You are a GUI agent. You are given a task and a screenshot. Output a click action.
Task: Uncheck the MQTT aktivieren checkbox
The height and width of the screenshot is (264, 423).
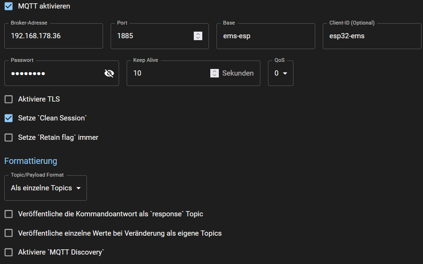coord(9,6)
